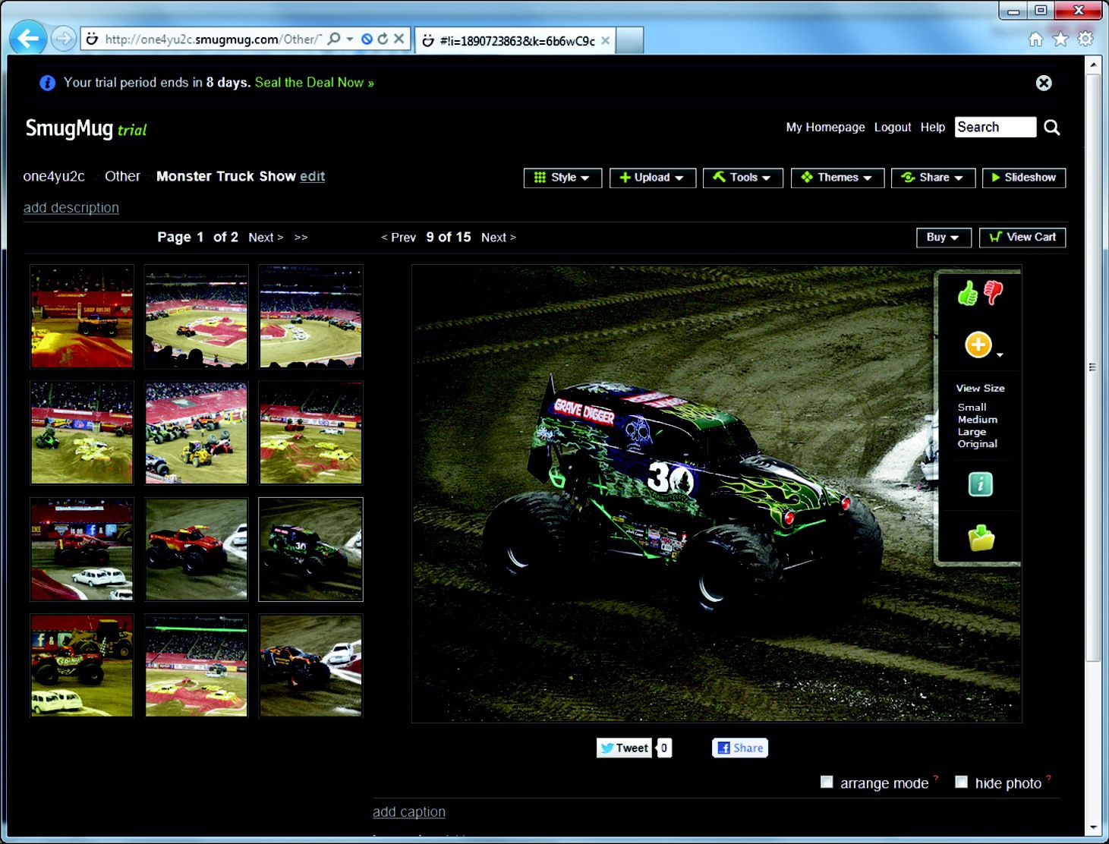Click the browser back arrow button
The image size is (1109, 844).
(x=29, y=39)
